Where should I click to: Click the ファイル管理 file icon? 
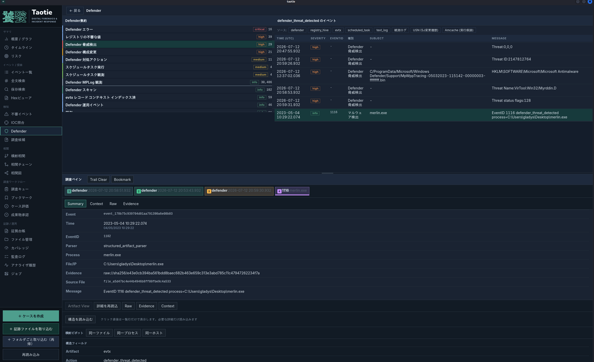[x=6, y=240]
